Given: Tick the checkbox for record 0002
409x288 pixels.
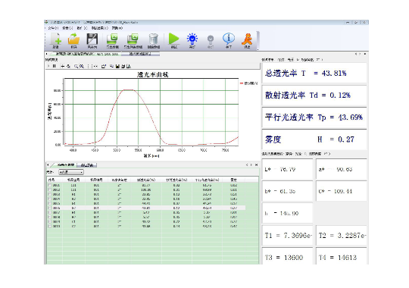Looking at the screenshot, I should 49,189.
